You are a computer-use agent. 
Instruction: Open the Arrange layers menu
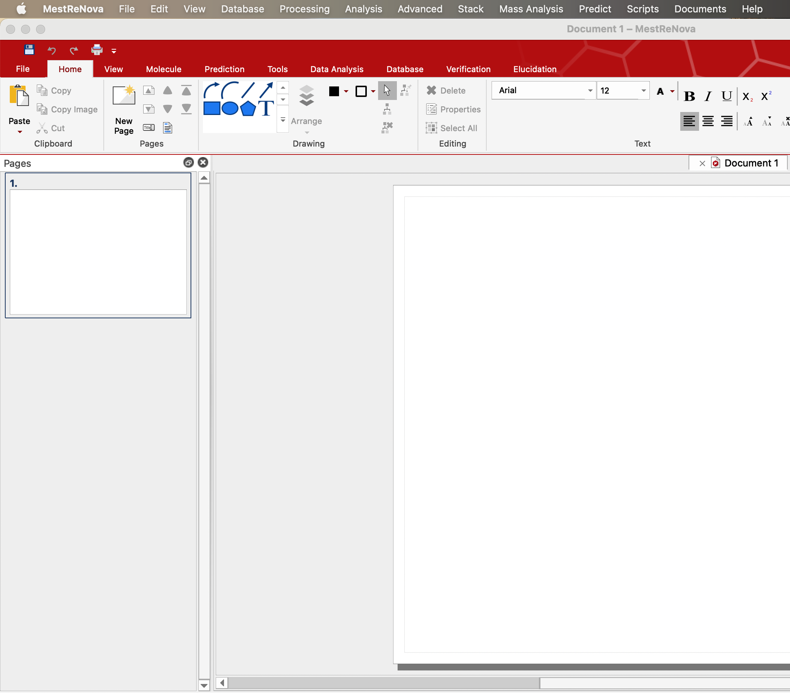tap(307, 109)
